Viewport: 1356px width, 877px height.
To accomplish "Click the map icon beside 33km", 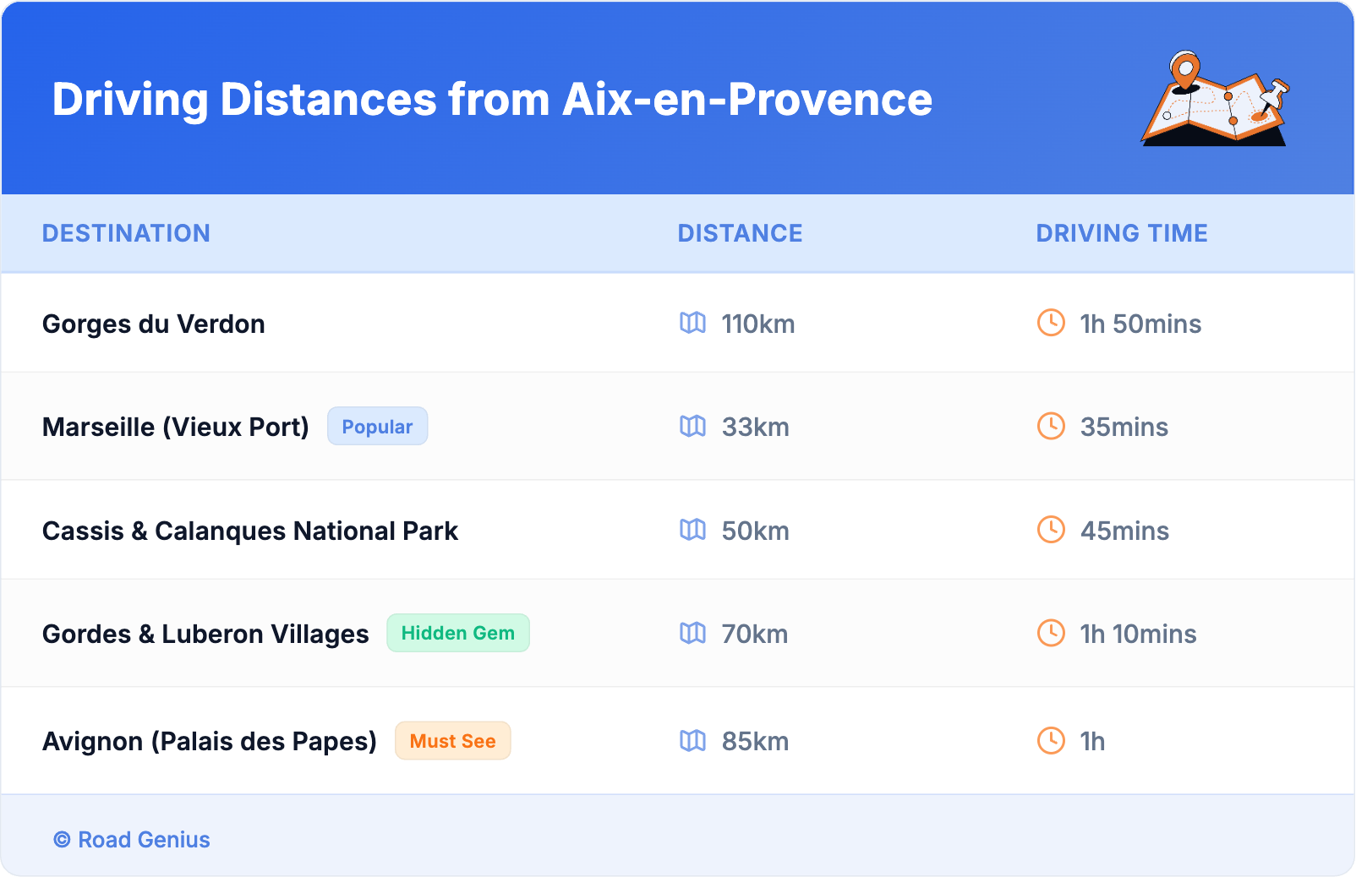I will [x=692, y=427].
